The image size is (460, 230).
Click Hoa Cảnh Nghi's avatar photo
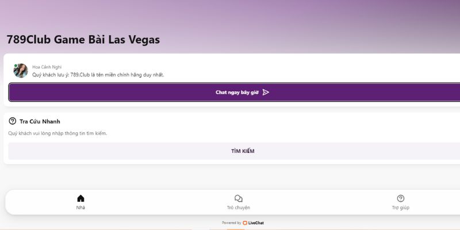click(21, 70)
